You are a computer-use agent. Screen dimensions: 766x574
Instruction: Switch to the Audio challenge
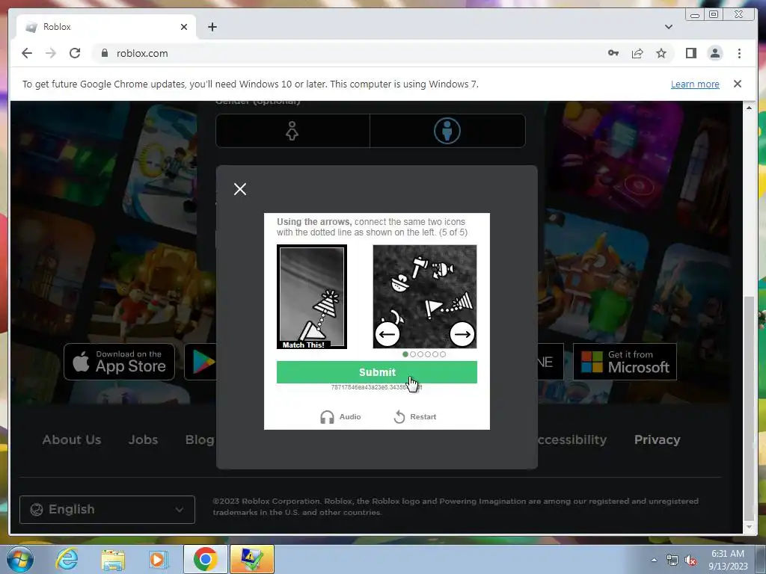340,417
